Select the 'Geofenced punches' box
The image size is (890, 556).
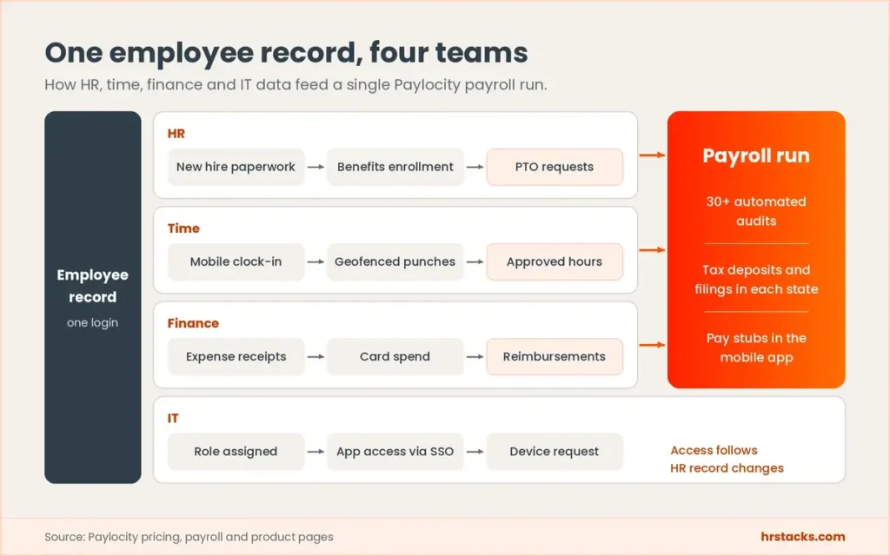coord(395,261)
